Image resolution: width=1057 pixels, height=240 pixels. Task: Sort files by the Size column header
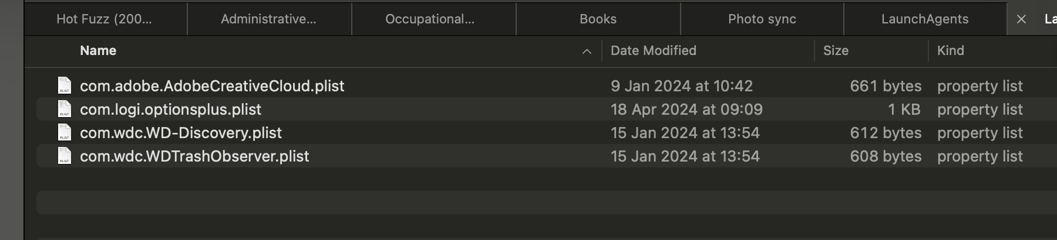[x=836, y=51]
